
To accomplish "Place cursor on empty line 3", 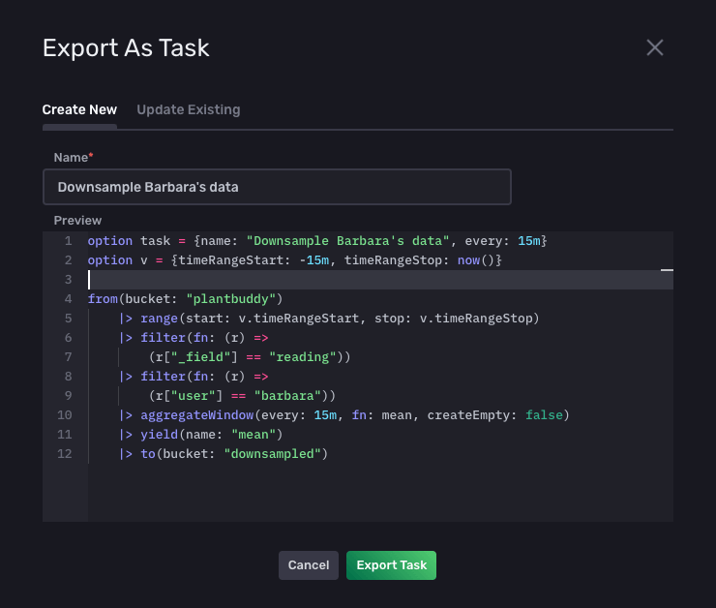I will coord(380,280).
